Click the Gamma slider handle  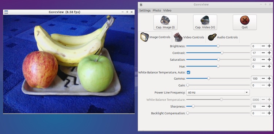click(209, 79)
